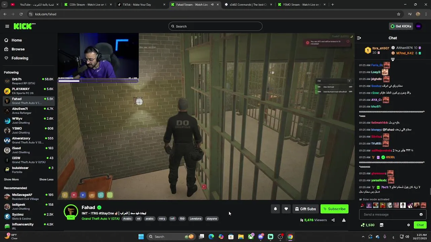This screenshot has height=242, width=431.
Task: Open the chat shop icon
Action: point(382,225)
